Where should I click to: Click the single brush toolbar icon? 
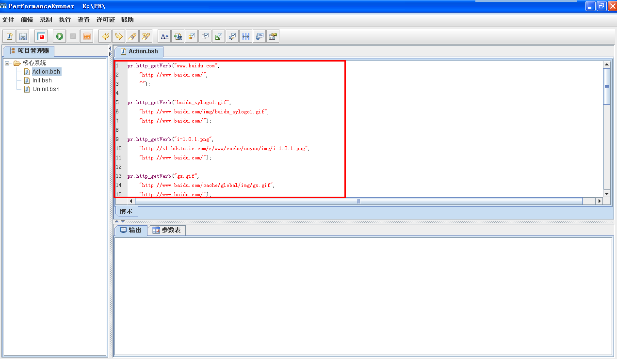pyautogui.click(x=132, y=36)
